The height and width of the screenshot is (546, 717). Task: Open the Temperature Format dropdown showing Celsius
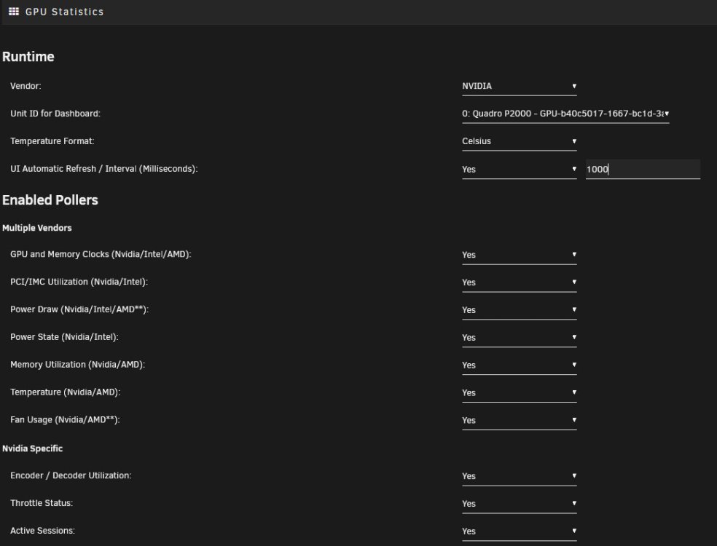519,141
